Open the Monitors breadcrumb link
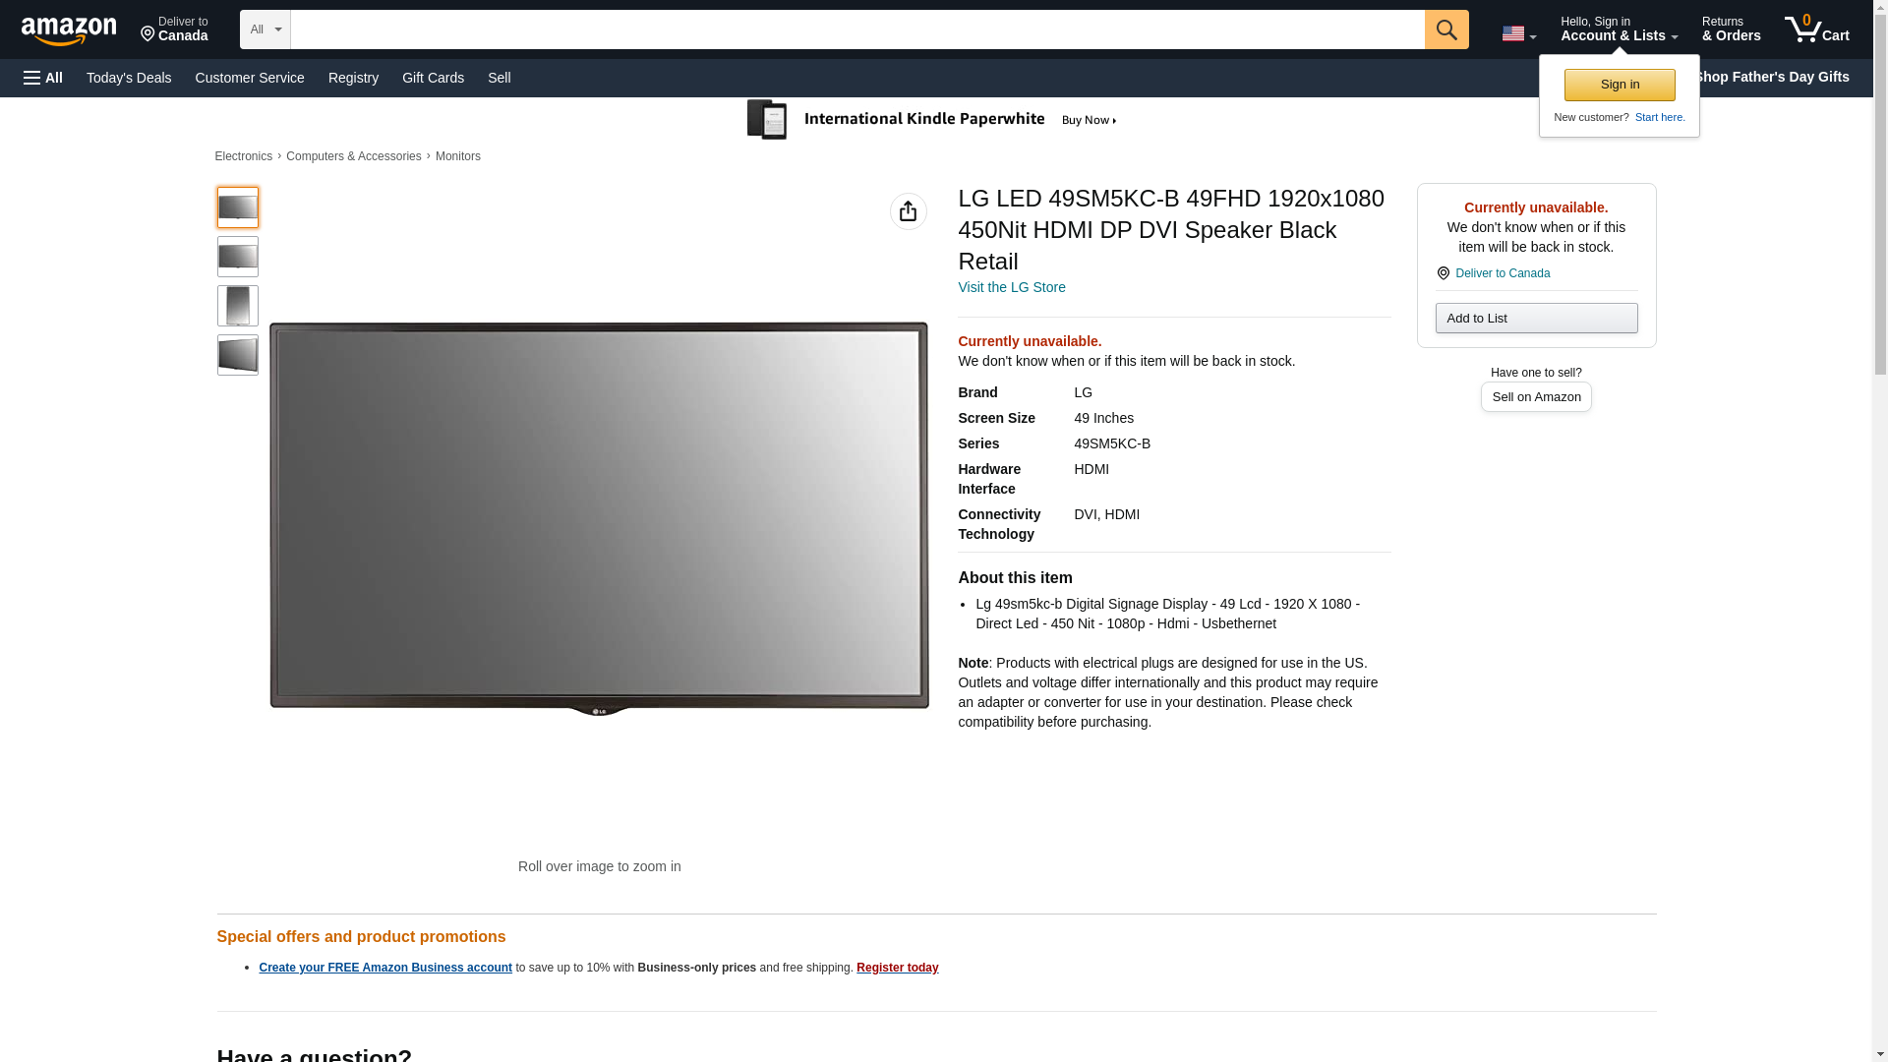The image size is (1888, 1062). click(x=457, y=156)
